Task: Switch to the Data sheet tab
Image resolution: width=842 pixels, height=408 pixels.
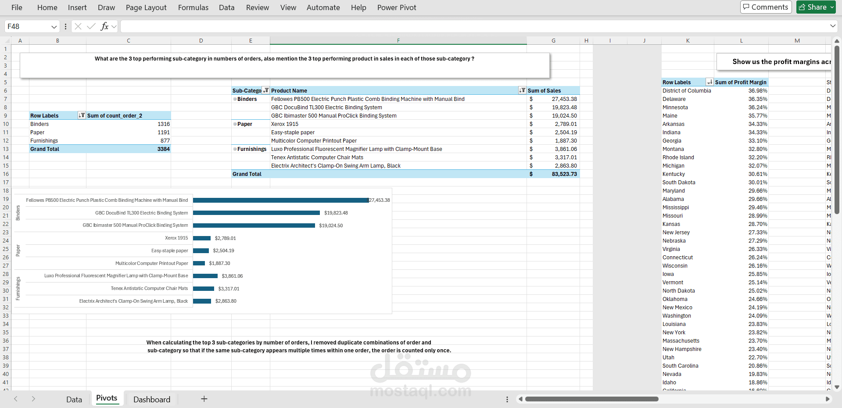Action: coord(74,399)
